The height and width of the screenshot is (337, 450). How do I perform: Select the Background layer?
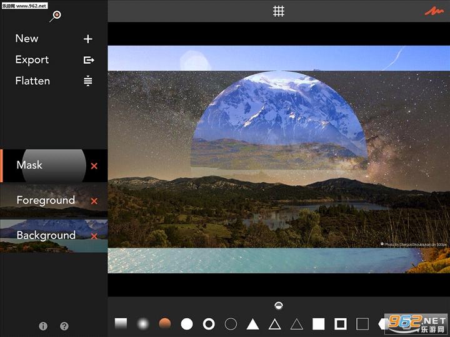54,236
